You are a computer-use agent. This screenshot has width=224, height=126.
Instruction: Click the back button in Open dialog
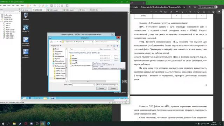(x=51, y=42)
